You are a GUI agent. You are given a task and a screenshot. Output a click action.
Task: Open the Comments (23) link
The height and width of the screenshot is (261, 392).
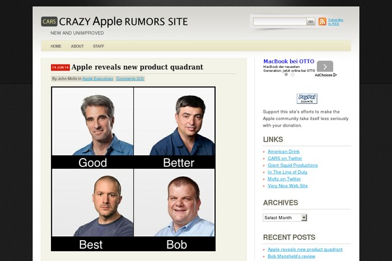point(130,79)
